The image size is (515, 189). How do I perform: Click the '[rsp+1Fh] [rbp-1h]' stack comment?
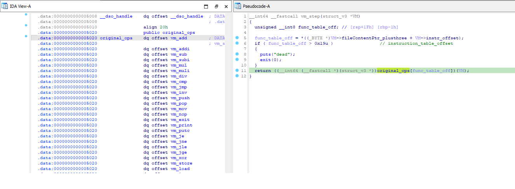click(374, 27)
